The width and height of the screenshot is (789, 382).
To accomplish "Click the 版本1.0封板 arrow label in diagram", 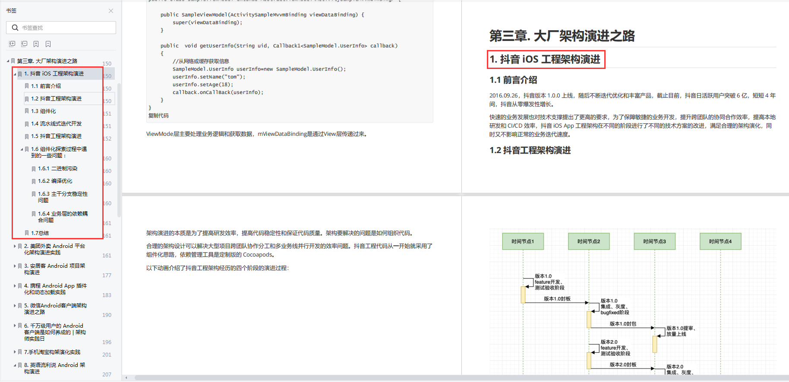I will (557, 299).
